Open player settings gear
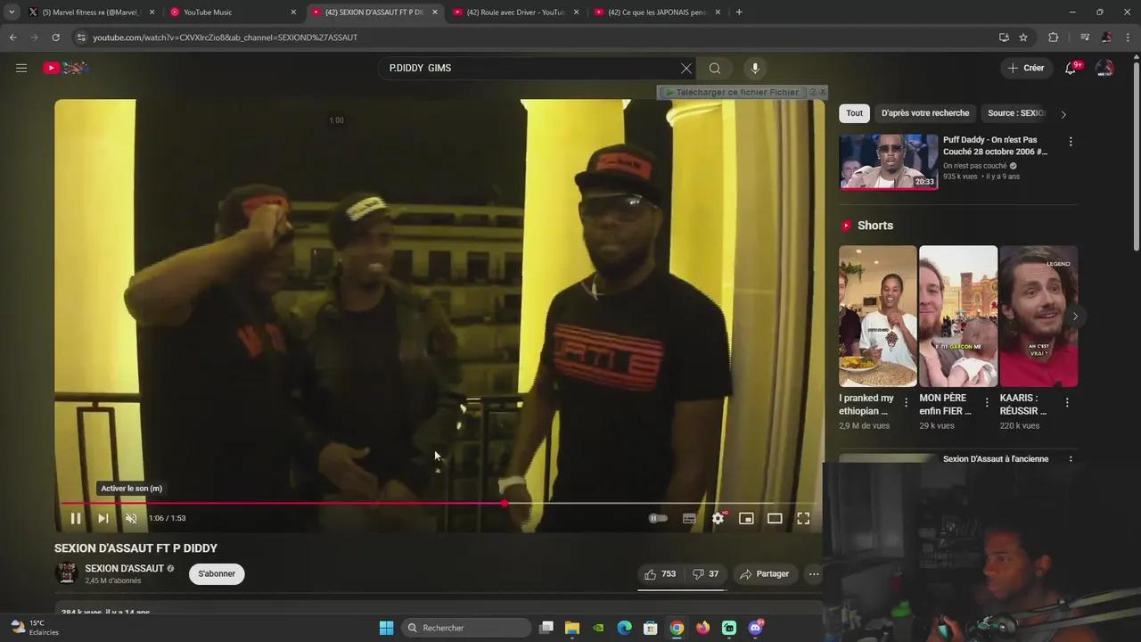Viewport: 1141px width, 642px height. tap(718, 518)
